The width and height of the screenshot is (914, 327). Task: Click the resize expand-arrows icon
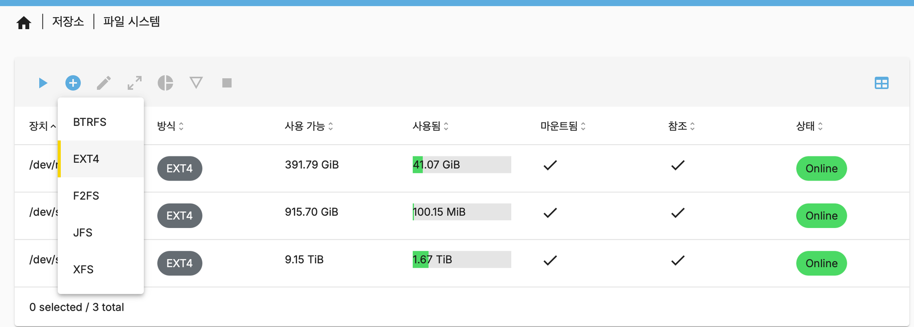tap(134, 83)
